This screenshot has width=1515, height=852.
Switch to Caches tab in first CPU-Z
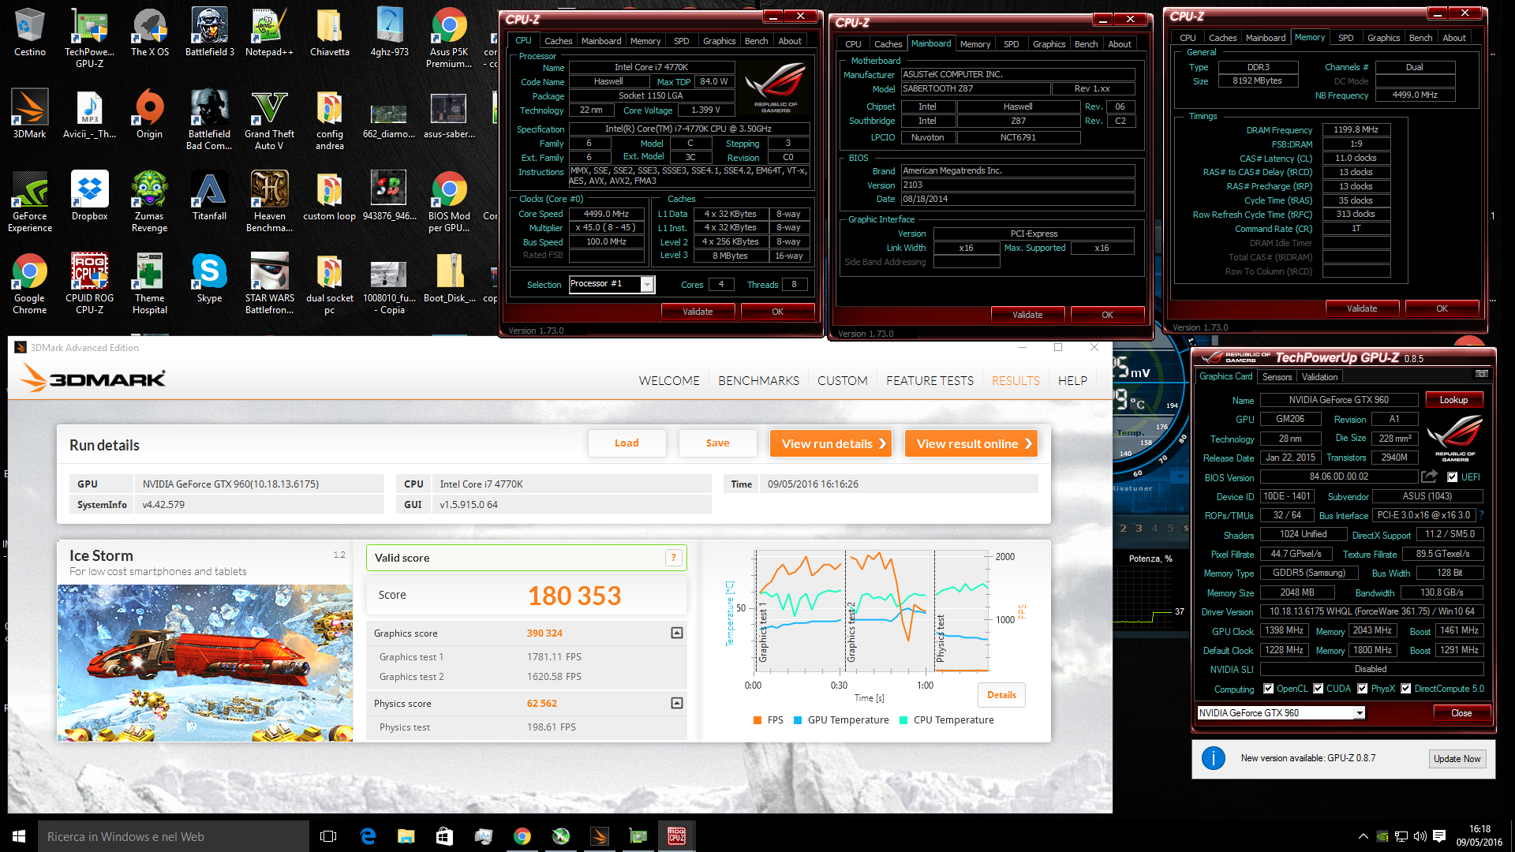(558, 41)
